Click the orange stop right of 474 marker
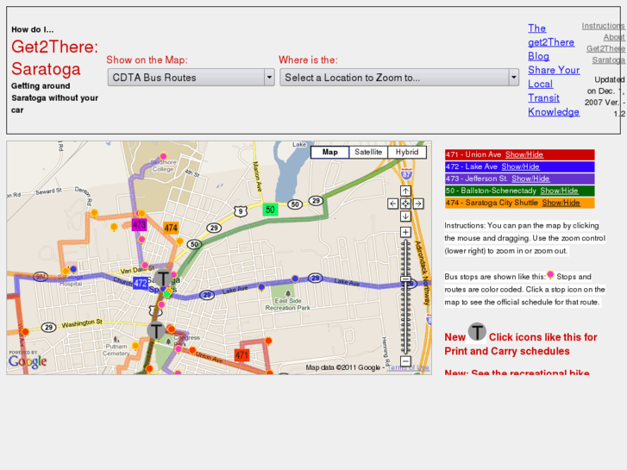 [x=180, y=241]
